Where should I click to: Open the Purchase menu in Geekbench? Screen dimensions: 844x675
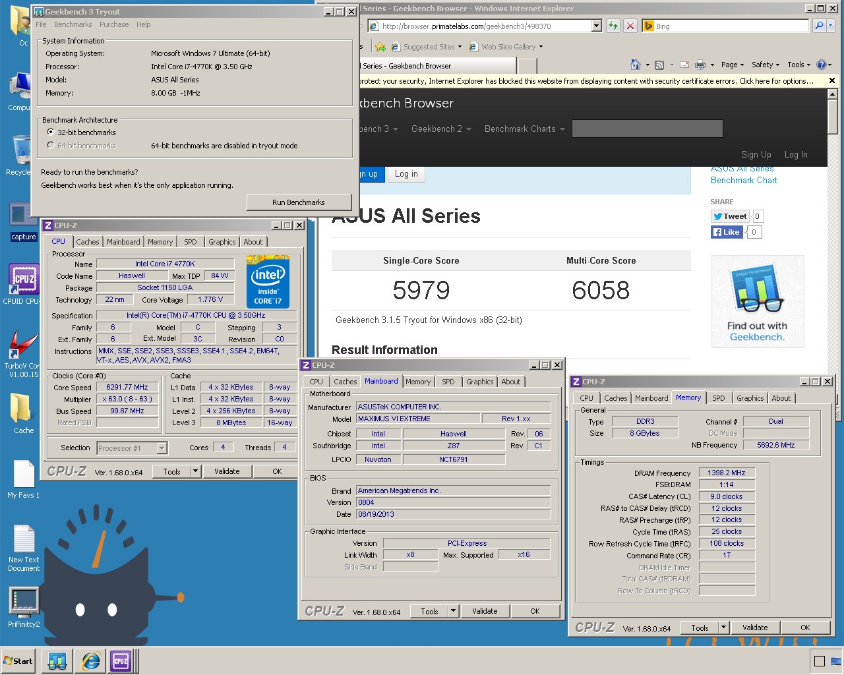[114, 24]
